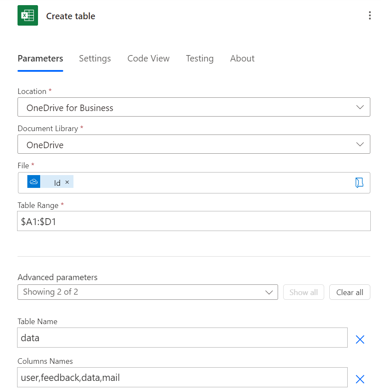381x392 pixels.
Task: Open the Advanced parameters dropdown
Action: click(x=147, y=292)
